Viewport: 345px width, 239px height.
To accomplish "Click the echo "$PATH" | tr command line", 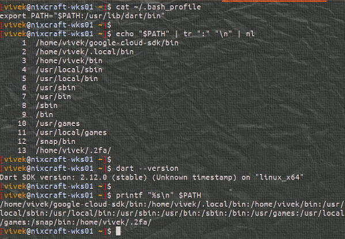I will (185, 34).
